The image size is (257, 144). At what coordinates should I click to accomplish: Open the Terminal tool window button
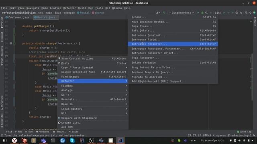point(59,132)
